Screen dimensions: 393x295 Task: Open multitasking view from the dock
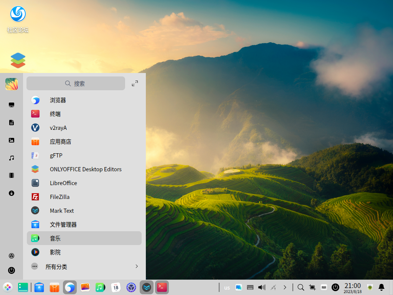click(23, 287)
